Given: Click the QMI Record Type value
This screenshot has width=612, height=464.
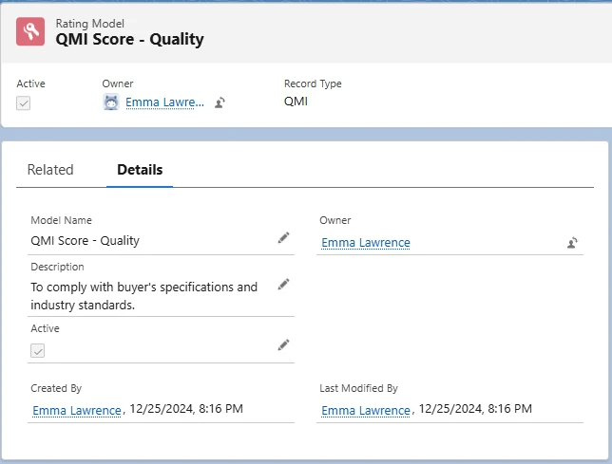Looking at the screenshot, I should 296,102.
